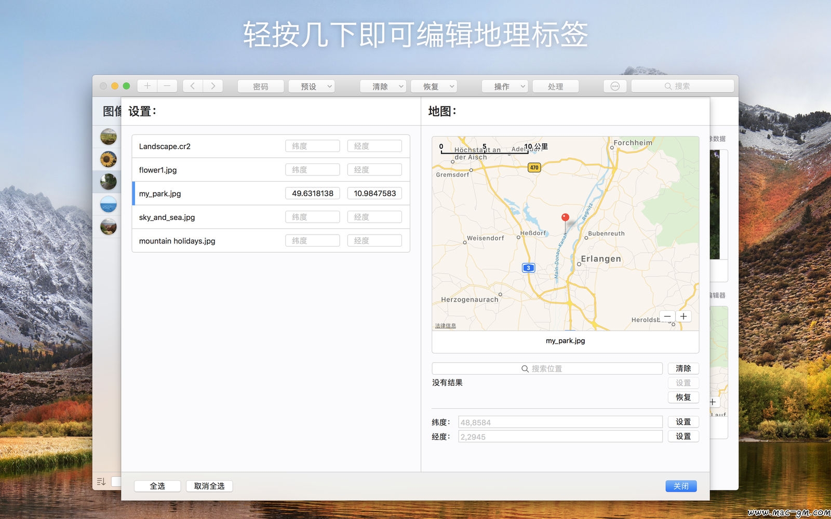This screenshot has width=831, height=519.
Task: Click the blue 关闭 button
Action: click(x=681, y=486)
